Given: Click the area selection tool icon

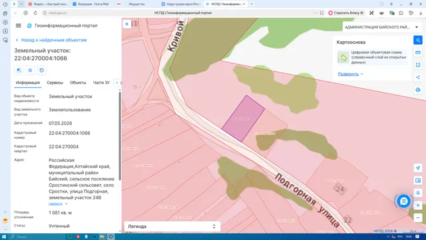Looking at the screenshot, I should (418, 65).
